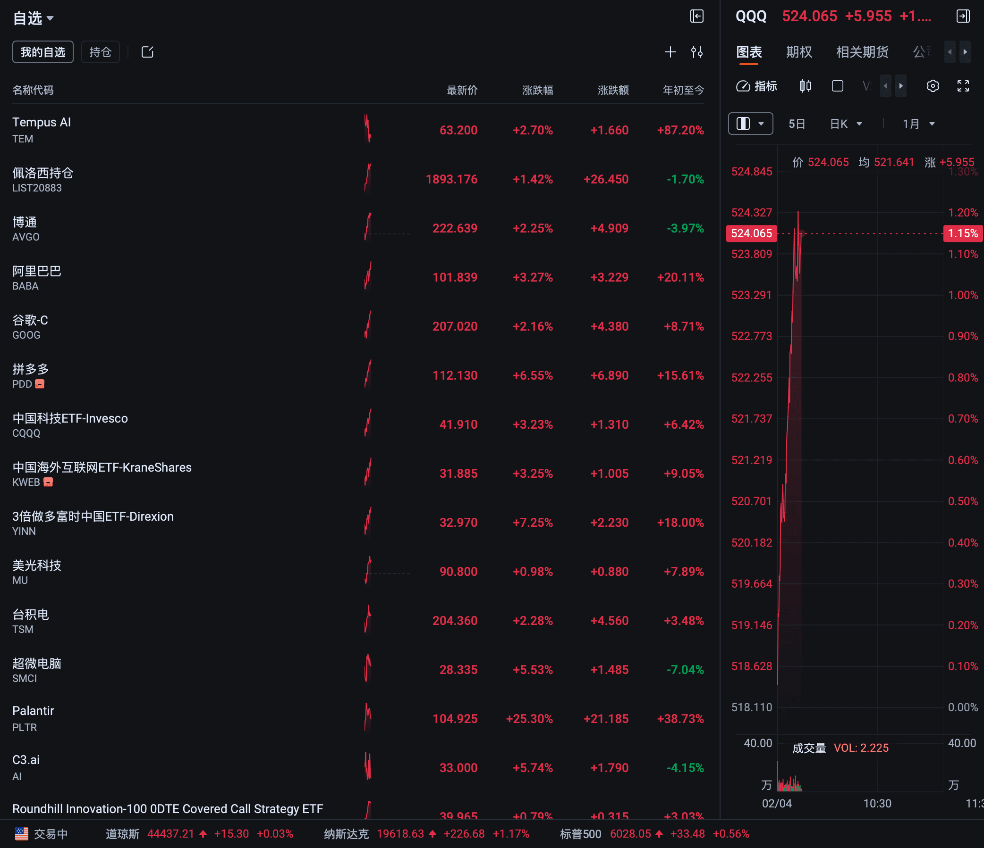Screen dimensions: 984x848
Task: Open Palantir mini trend chart
Action: coord(368,717)
